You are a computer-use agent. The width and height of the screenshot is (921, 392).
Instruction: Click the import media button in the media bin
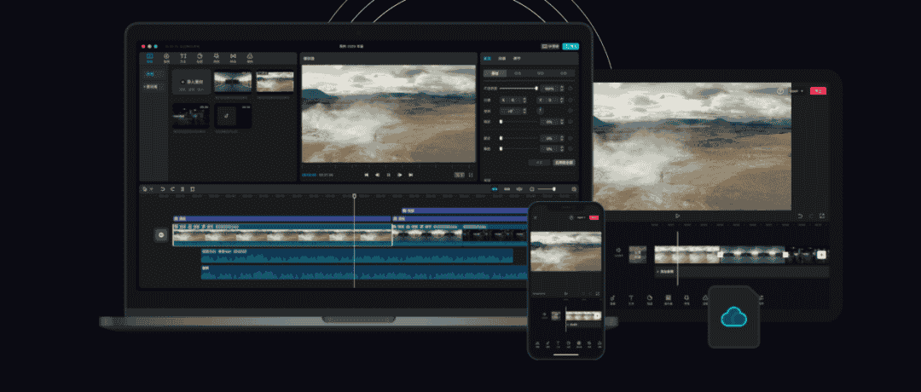(x=192, y=82)
